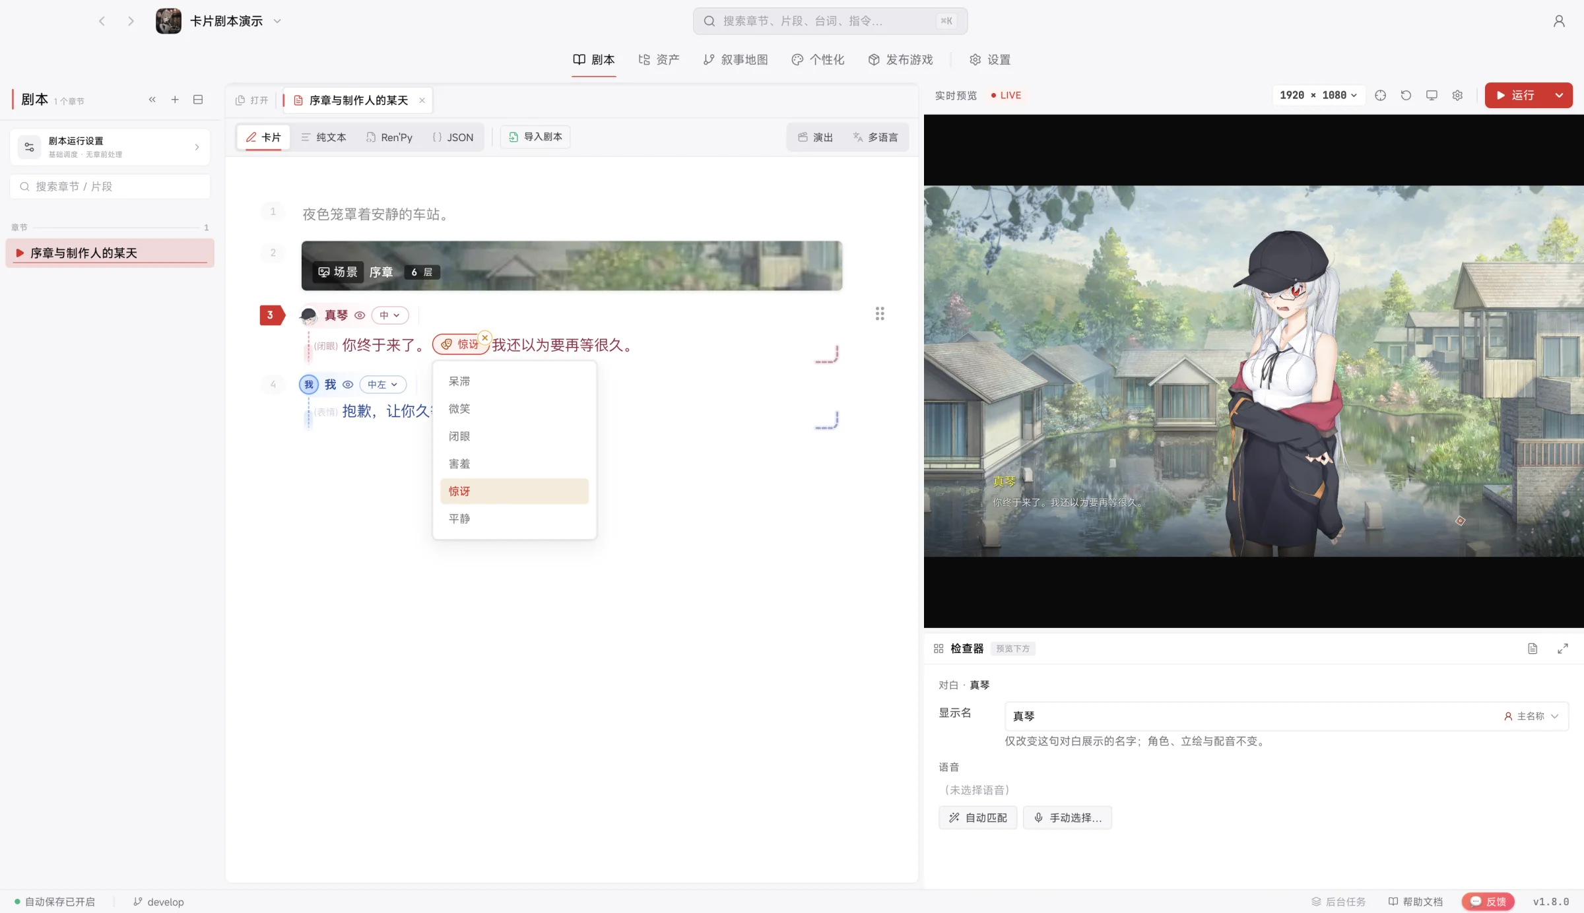Viewport: 1584px width, 913px height.
Task: Expand the inspector panel to fullscreen
Action: click(1563, 648)
